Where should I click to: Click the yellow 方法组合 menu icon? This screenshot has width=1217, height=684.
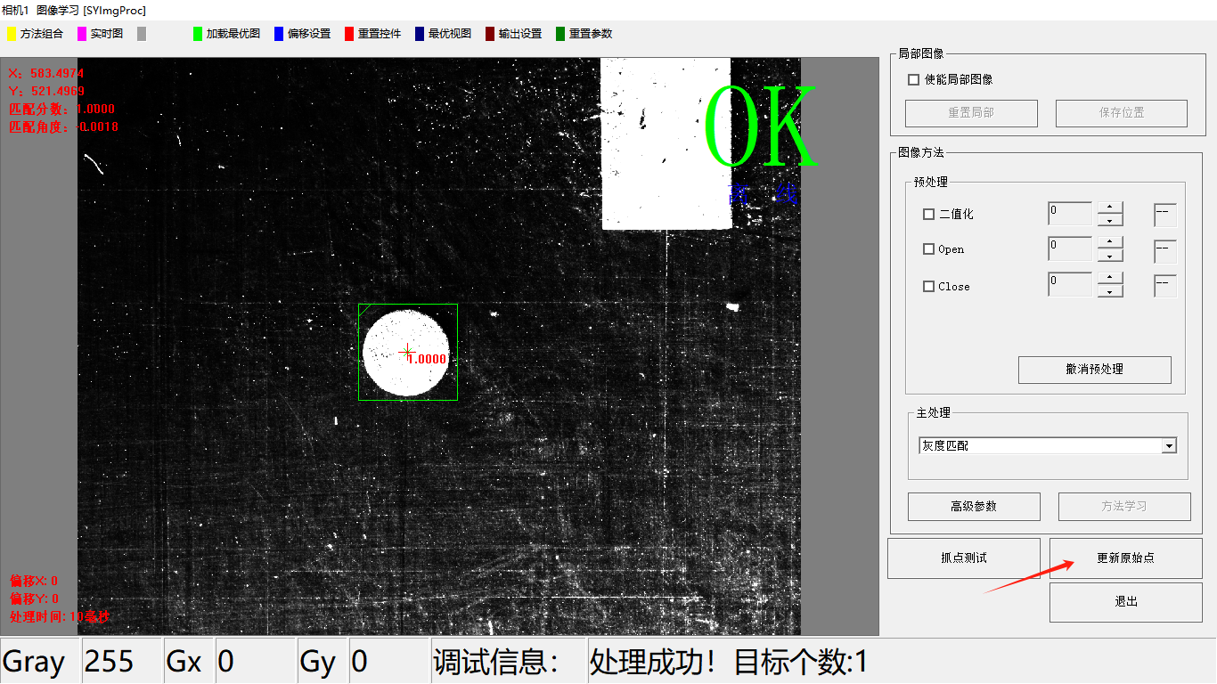tap(12, 34)
